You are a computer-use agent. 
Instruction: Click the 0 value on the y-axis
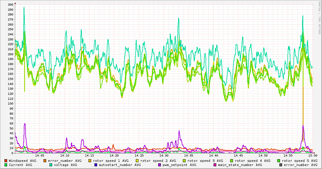pyautogui.click(x=12, y=153)
